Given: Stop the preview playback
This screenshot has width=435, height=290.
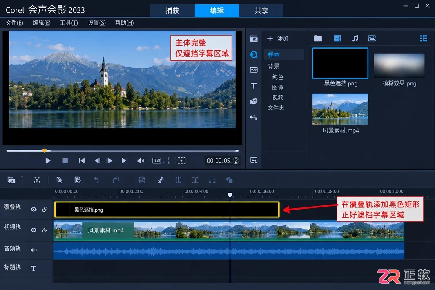Looking at the screenshot, I should pyautogui.click(x=65, y=161).
